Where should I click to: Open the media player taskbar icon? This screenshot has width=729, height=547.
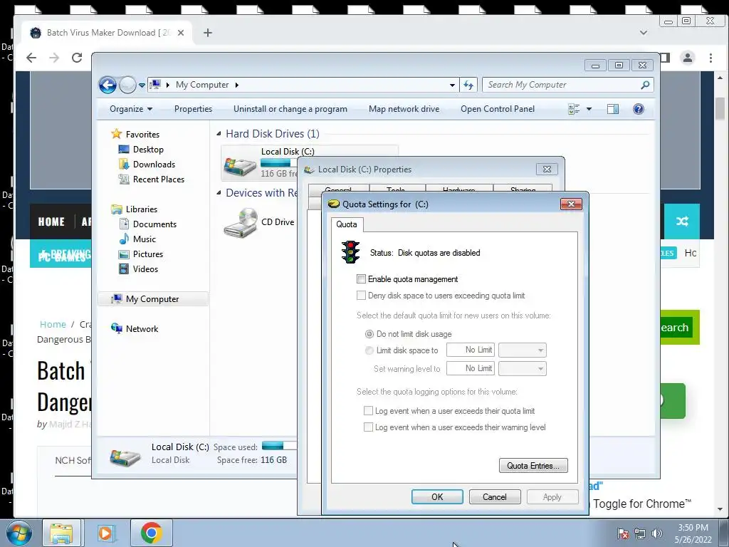click(x=105, y=533)
